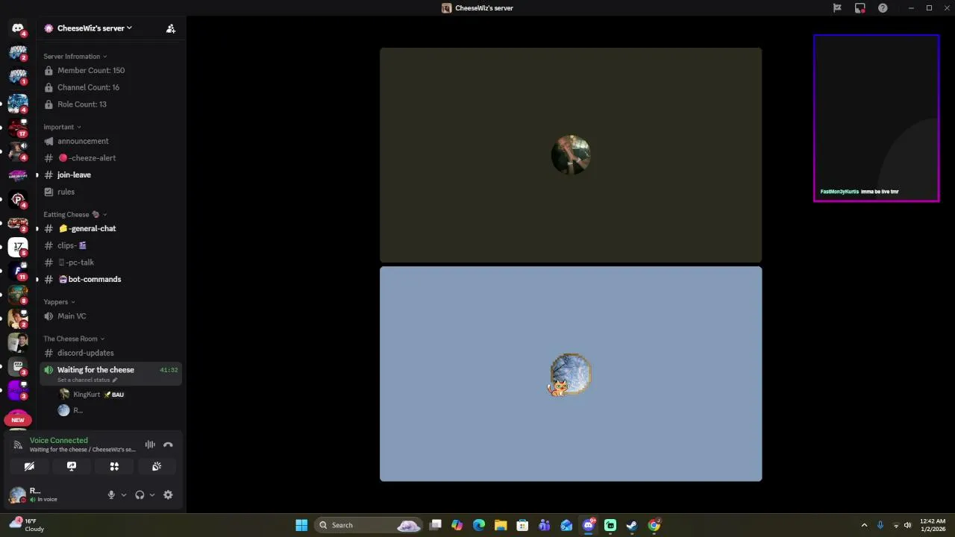Open the discord-updates channel
Image resolution: width=955 pixels, height=537 pixels.
click(111, 353)
